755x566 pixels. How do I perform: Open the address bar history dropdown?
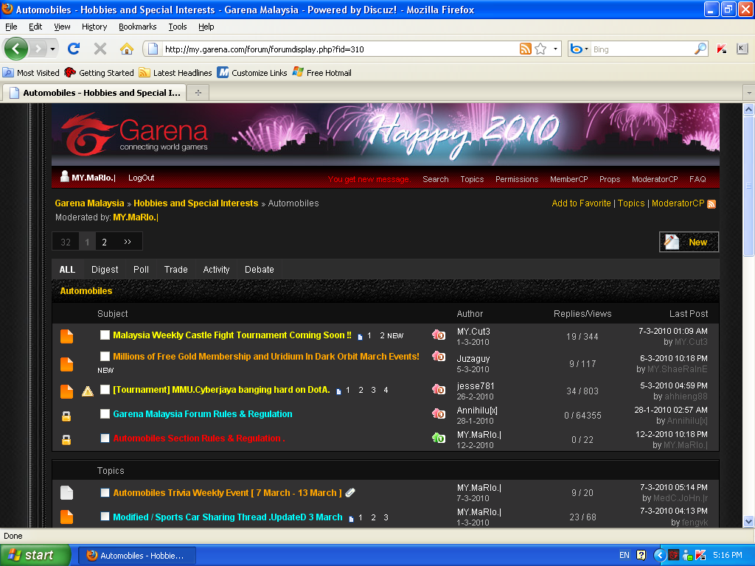click(x=555, y=49)
